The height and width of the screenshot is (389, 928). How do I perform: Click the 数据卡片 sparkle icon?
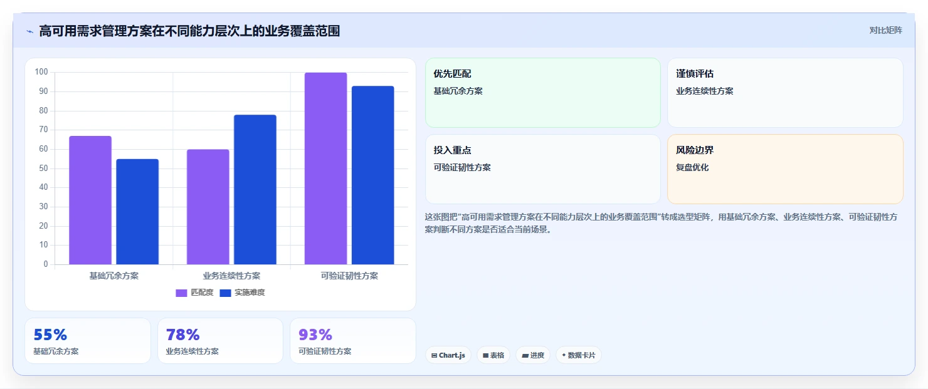(x=564, y=355)
